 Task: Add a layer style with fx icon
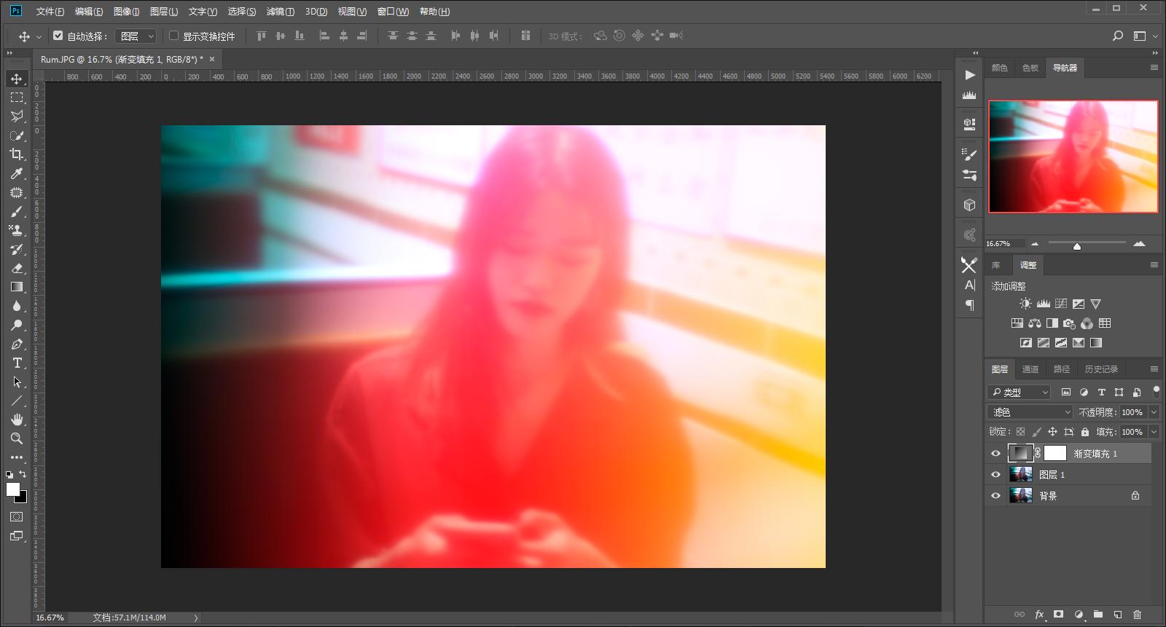click(1039, 615)
